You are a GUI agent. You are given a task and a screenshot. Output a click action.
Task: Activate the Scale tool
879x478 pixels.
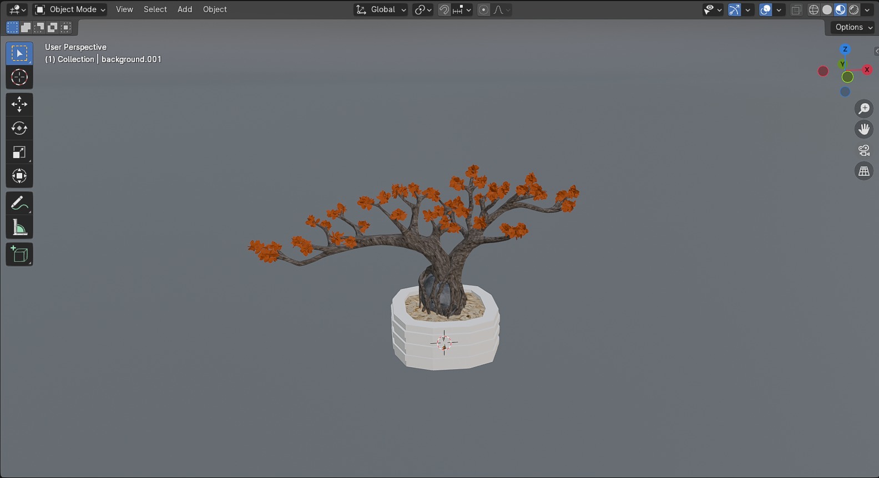click(19, 152)
